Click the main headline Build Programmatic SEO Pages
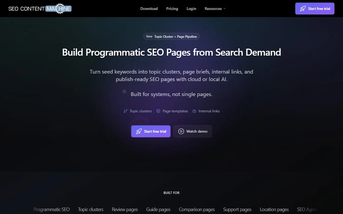The width and height of the screenshot is (343, 214). coord(171,53)
